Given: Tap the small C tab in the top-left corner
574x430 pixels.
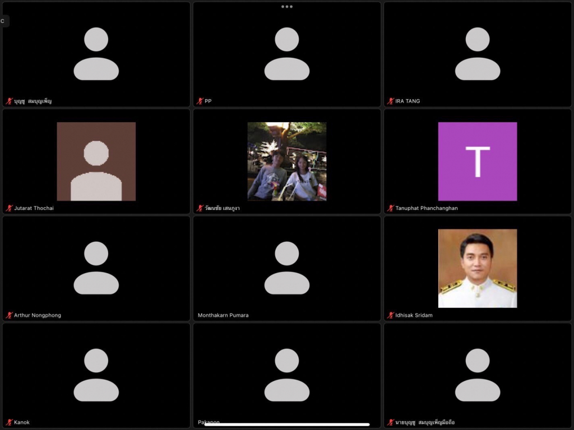Looking at the screenshot, I should [3, 21].
